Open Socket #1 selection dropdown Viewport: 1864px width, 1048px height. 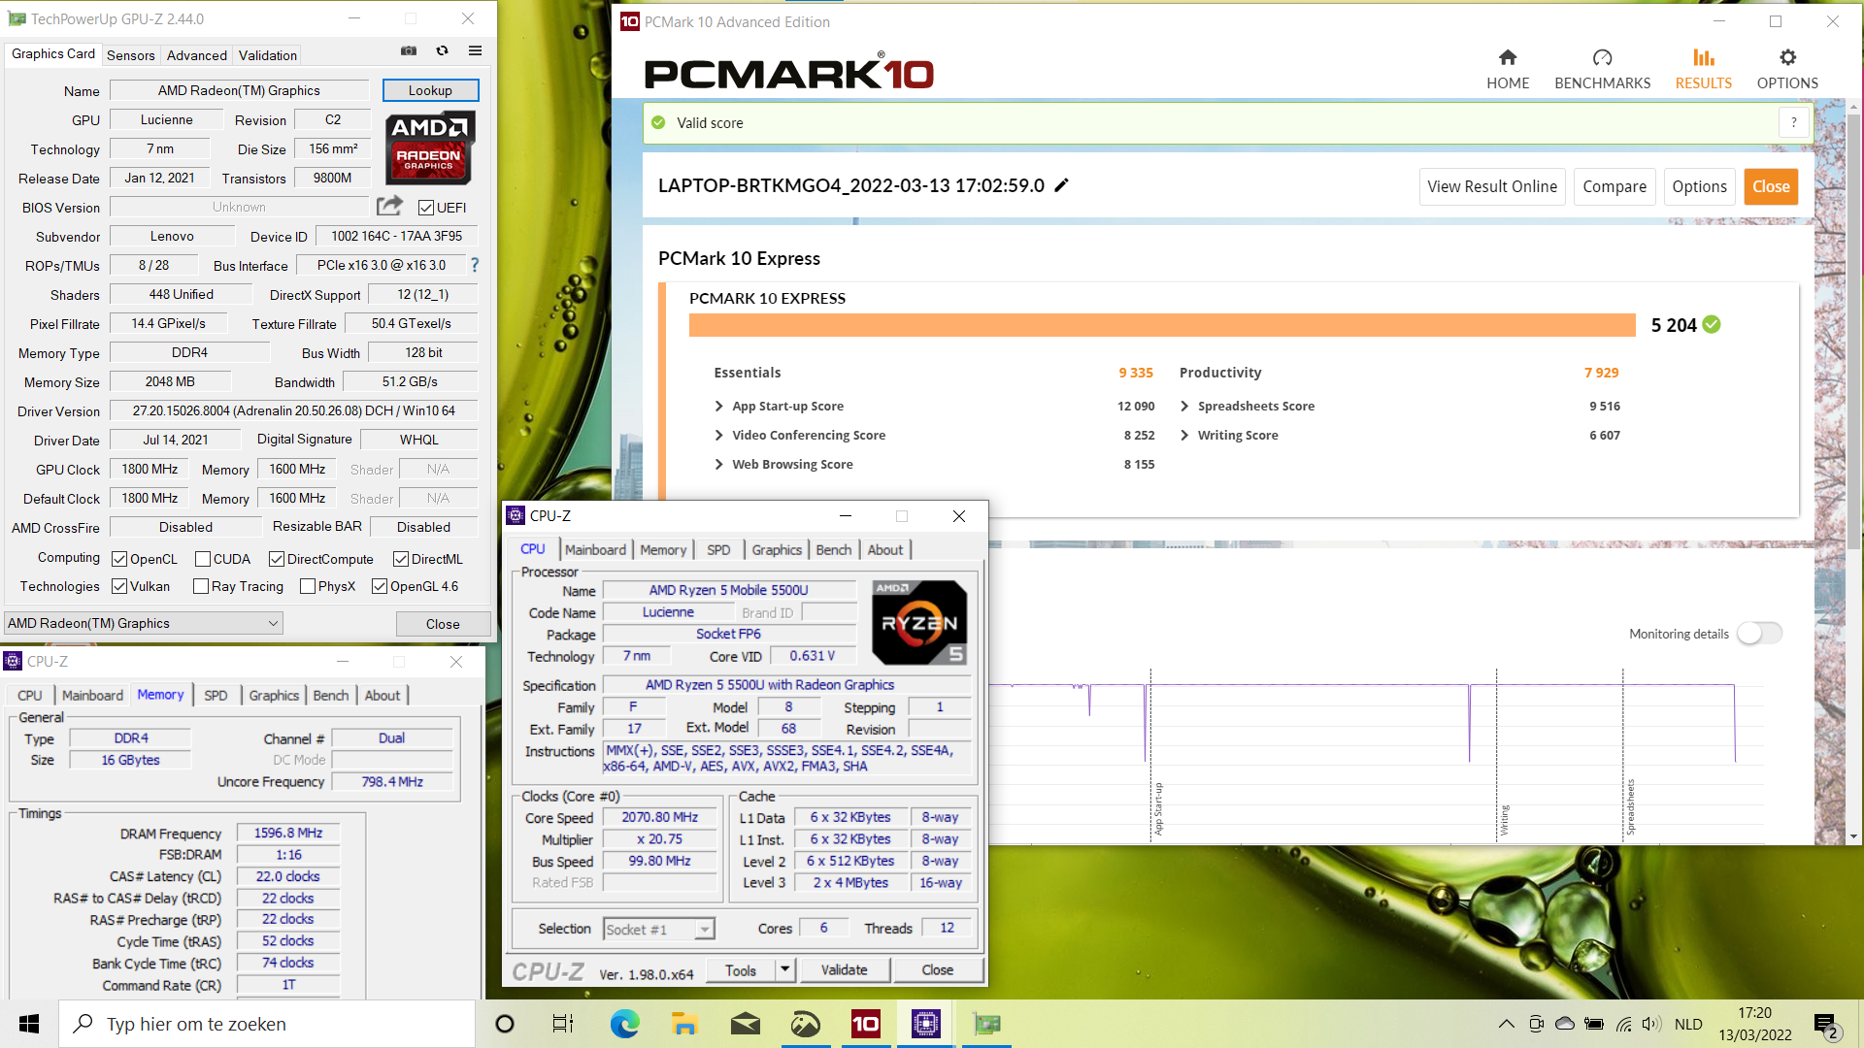[x=659, y=929]
